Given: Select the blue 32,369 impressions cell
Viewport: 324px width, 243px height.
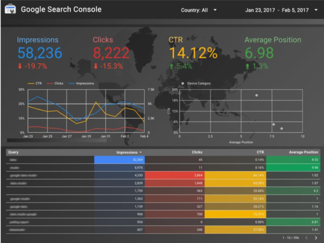Looking at the screenshot, I should click(x=119, y=160).
